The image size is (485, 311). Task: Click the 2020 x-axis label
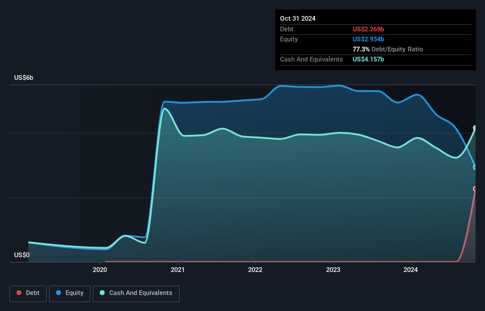[100, 270]
